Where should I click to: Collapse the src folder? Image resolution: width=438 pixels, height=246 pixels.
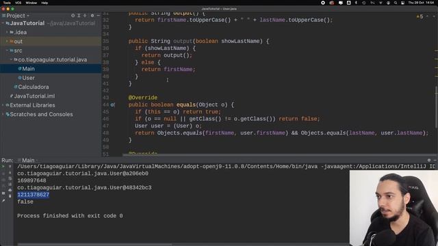(7, 51)
